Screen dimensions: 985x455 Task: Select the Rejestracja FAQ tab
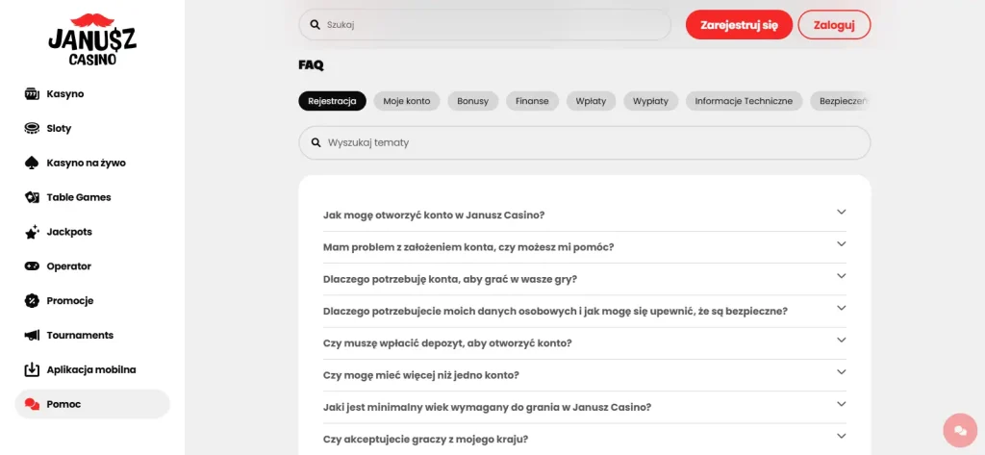pos(332,101)
